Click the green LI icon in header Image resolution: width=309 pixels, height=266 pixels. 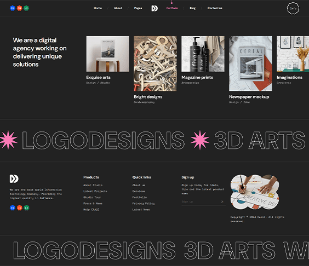click(x=26, y=8)
